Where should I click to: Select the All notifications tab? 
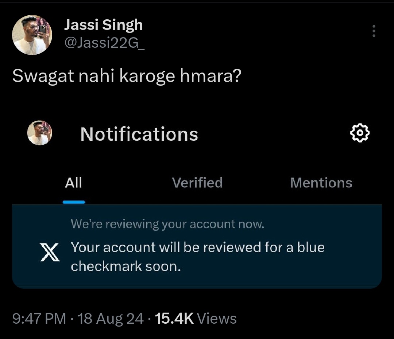[74, 183]
